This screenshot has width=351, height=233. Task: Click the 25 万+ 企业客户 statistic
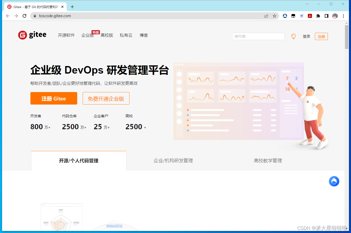[102, 122]
